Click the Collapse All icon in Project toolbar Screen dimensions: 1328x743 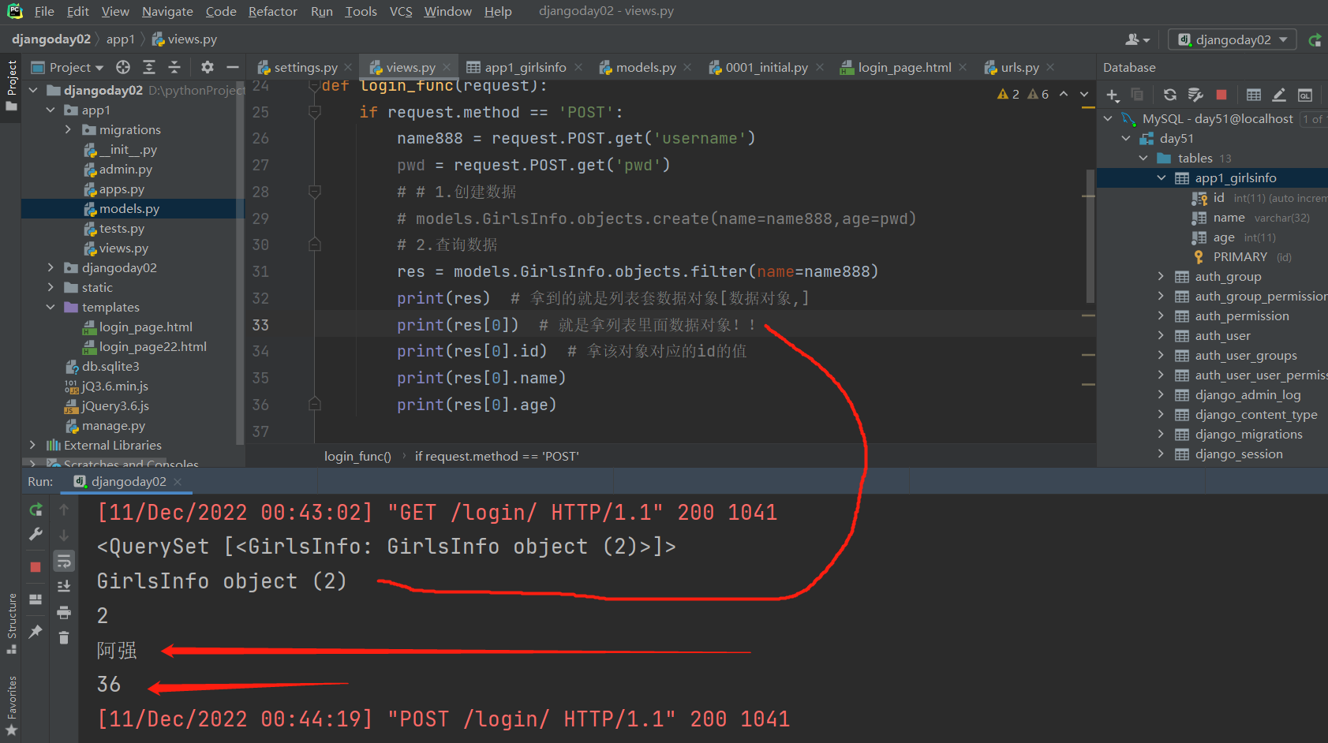(x=174, y=67)
